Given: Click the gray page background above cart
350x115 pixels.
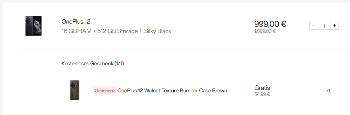Looking at the screenshot, I should pyautogui.click(x=175, y=1).
